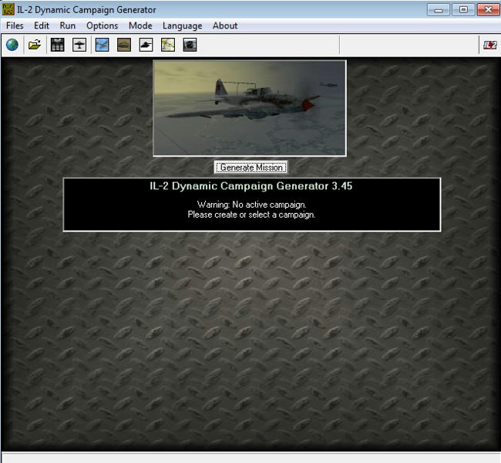Minimize the Campaign Generator window
Viewport: 501px width, 463px height.
[x=439, y=10]
